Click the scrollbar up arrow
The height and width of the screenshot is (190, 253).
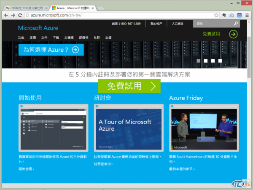point(249,22)
